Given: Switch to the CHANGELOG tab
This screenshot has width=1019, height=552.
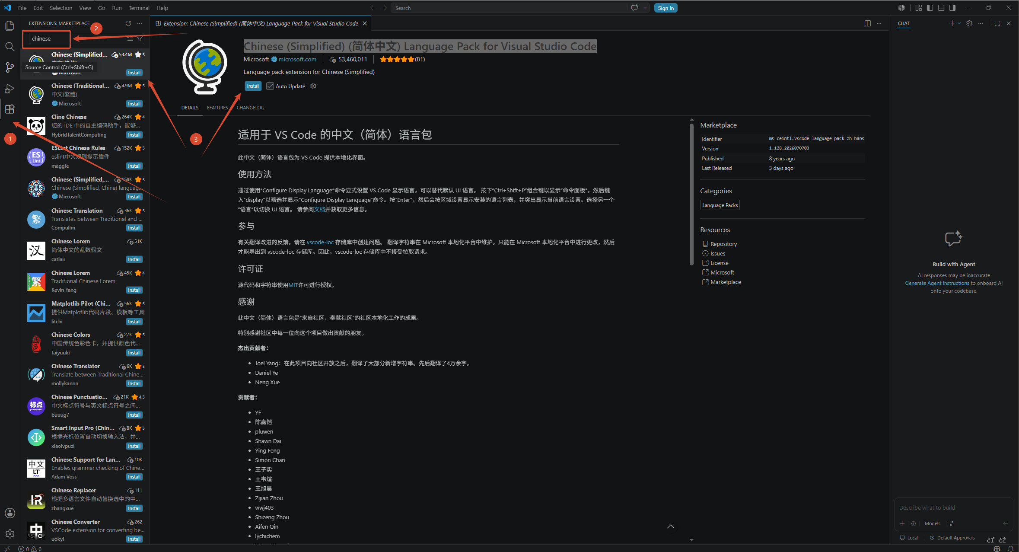Looking at the screenshot, I should click(x=250, y=108).
